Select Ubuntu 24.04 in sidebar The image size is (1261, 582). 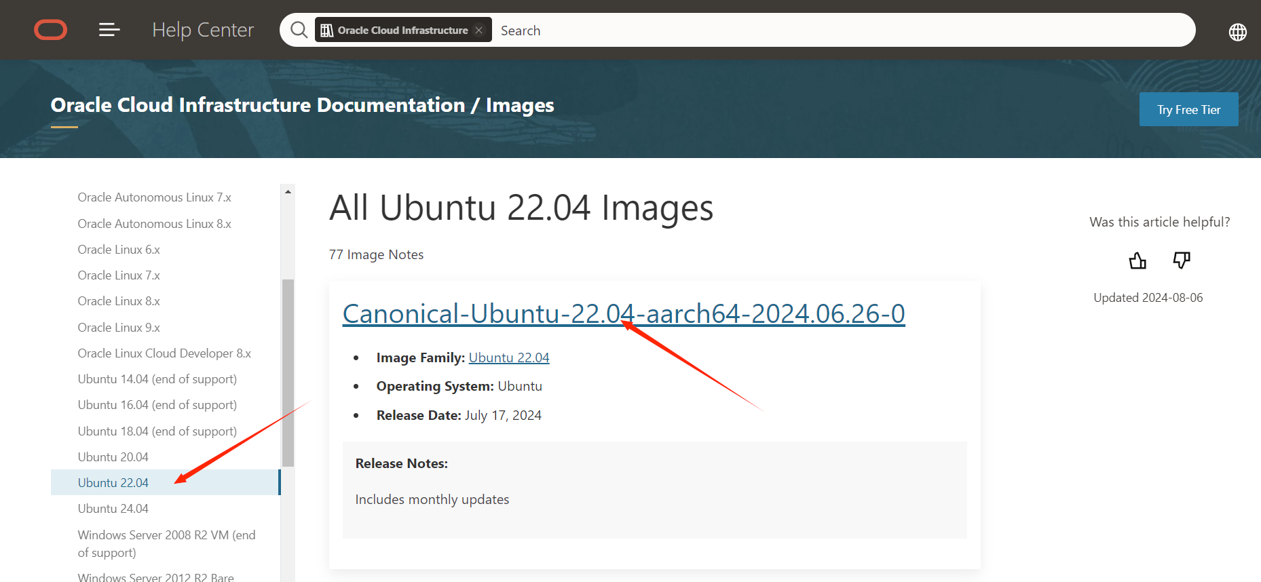113,509
